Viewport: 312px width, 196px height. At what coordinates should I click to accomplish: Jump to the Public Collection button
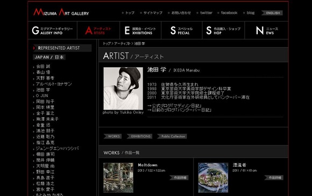pyautogui.click(x=172, y=136)
